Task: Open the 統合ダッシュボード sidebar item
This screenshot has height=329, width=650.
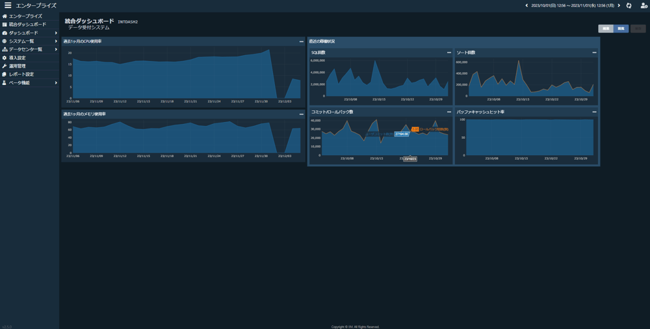Action: click(x=29, y=25)
